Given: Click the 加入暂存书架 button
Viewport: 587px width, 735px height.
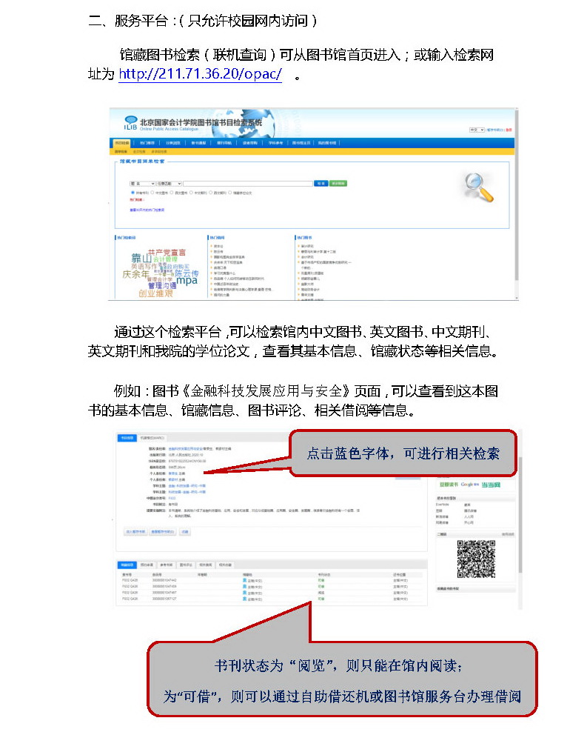Looking at the screenshot, I should coord(135,532).
